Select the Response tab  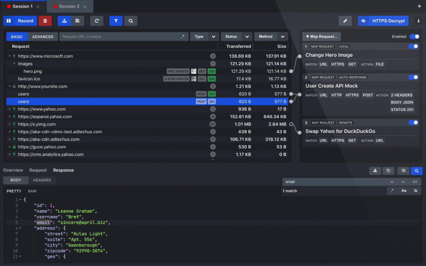pos(63,170)
